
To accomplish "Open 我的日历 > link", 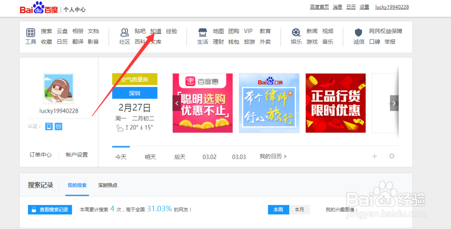I will coord(273,156).
